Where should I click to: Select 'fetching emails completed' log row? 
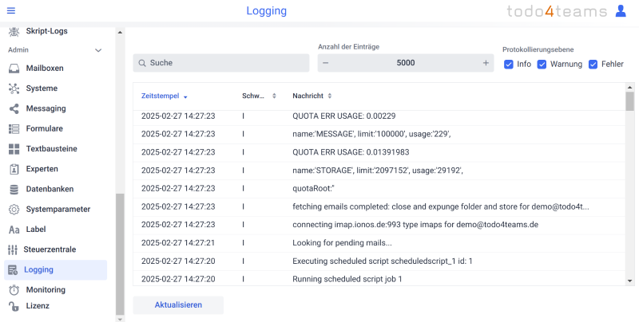click(x=379, y=206)
